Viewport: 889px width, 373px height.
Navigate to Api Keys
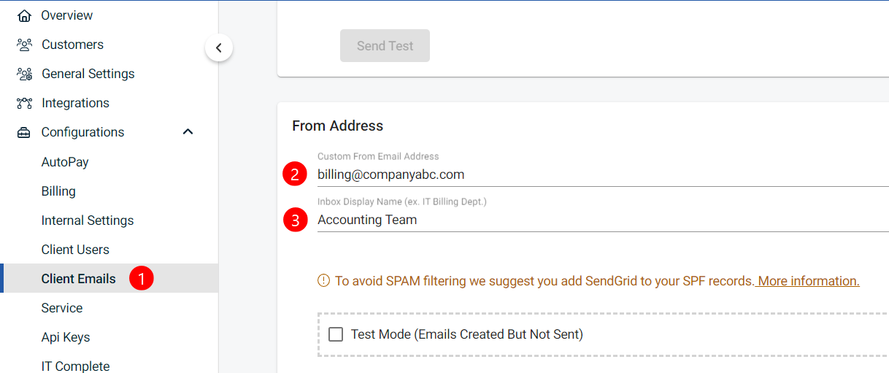[x=66, y=337]
